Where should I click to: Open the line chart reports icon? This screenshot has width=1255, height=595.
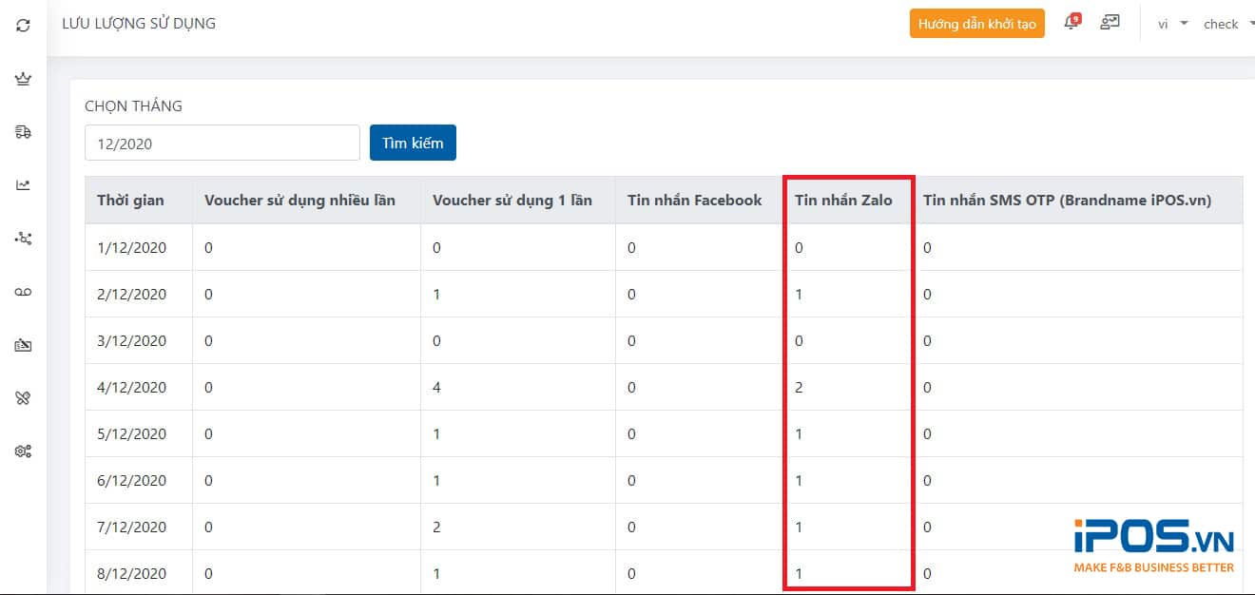pyautogui.click(x=24, y=185)
